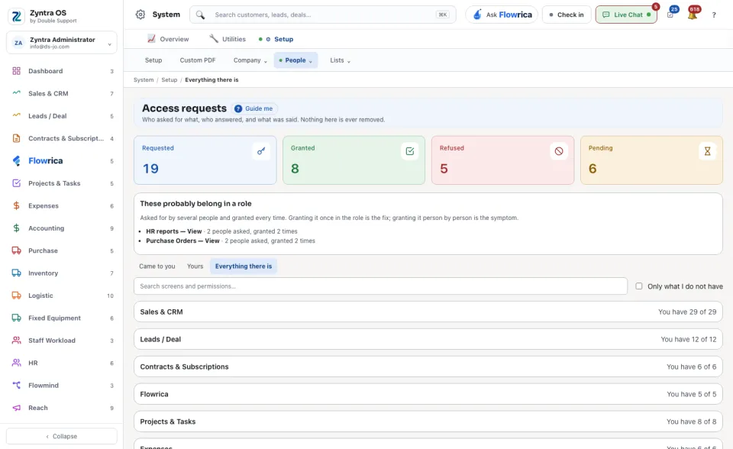Open the notifications bell icon
This screenshot has width=733, height=449.
click(693, 15)
